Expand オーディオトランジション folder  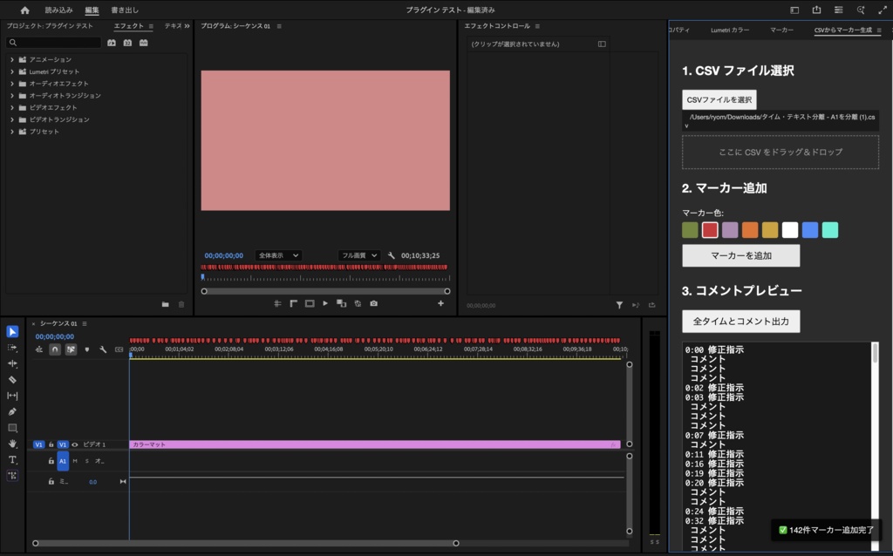click(12, 96)
